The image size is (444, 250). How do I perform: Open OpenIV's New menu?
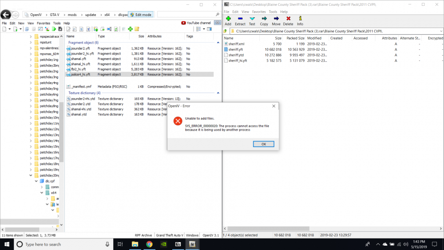point(21,23)
